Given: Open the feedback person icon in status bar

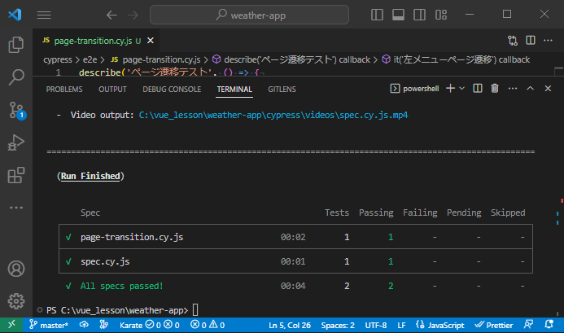Looking at the screenshot, I should (528, 325).
